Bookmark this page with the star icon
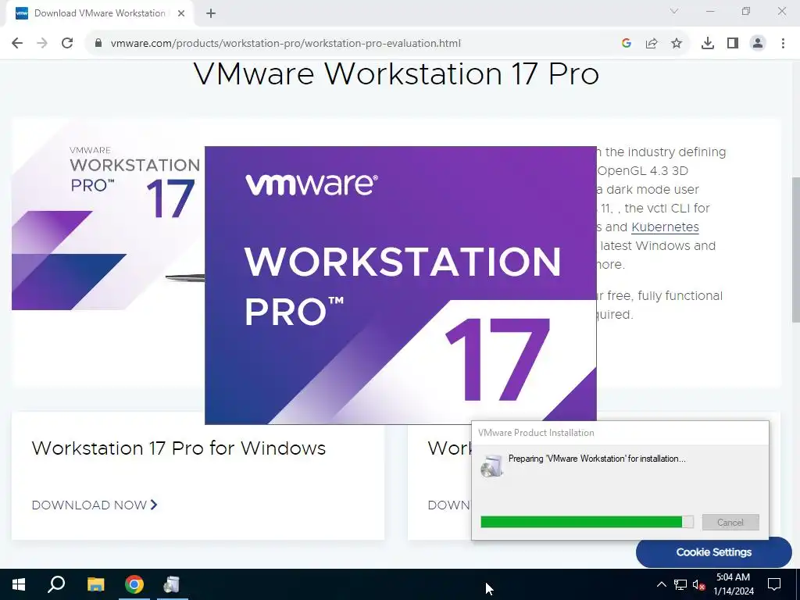Viewport: 800px width, 600px height. [x=677, y=44]
